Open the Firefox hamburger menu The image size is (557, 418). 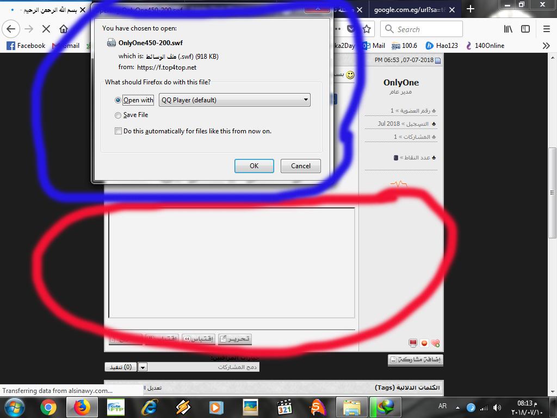tap(546, 29)
